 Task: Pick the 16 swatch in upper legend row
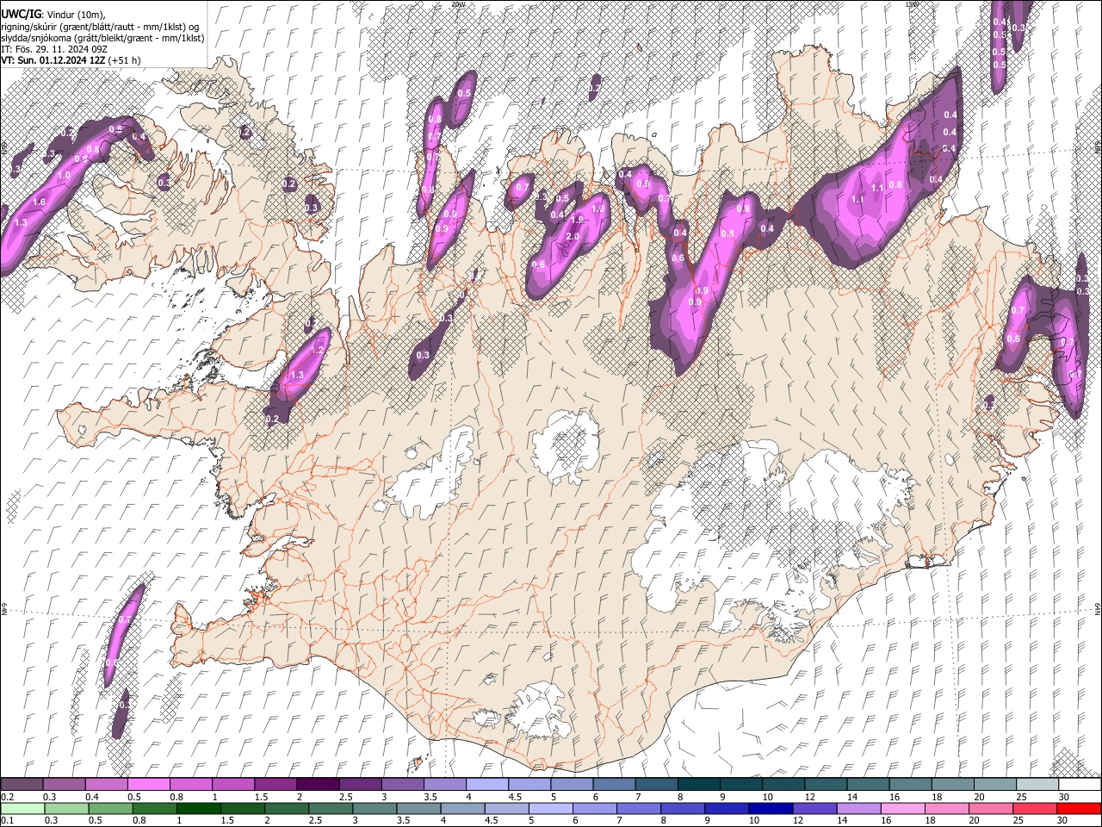pyautogui.click(x=909, y=785)
